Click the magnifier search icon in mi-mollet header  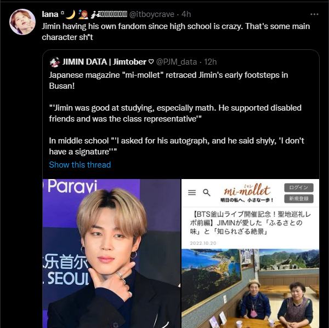[x=207, y=192]
